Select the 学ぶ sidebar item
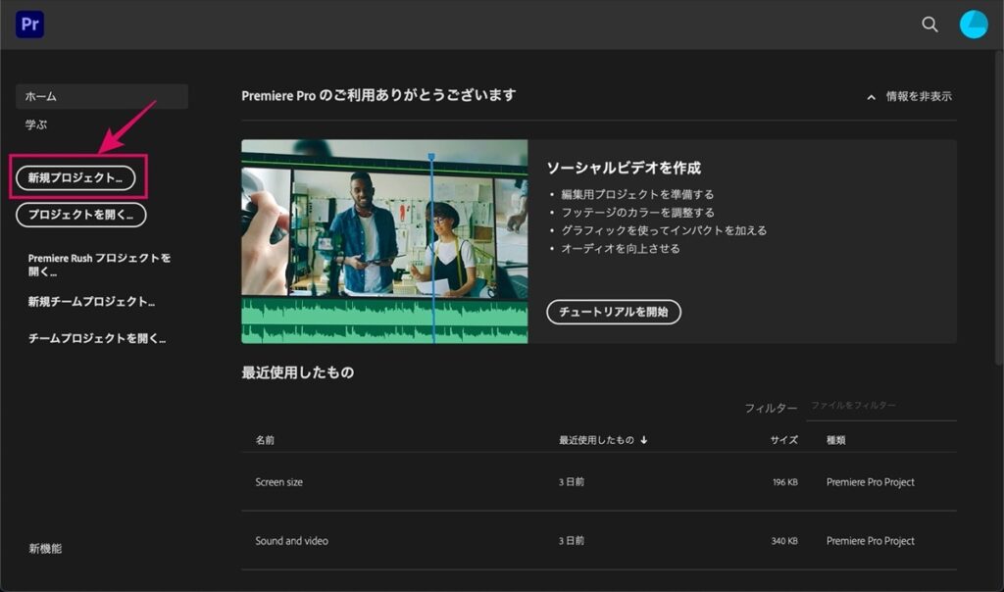The image size is (1004, 592). [x=36, y=124]
